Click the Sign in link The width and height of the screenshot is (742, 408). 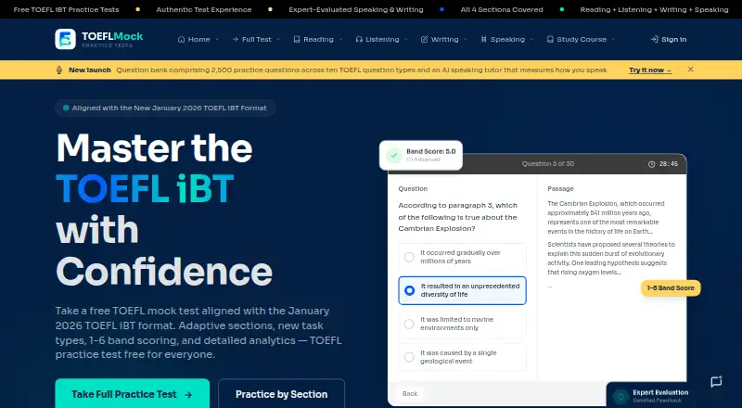pyautogui.click(x=669, y=39)
